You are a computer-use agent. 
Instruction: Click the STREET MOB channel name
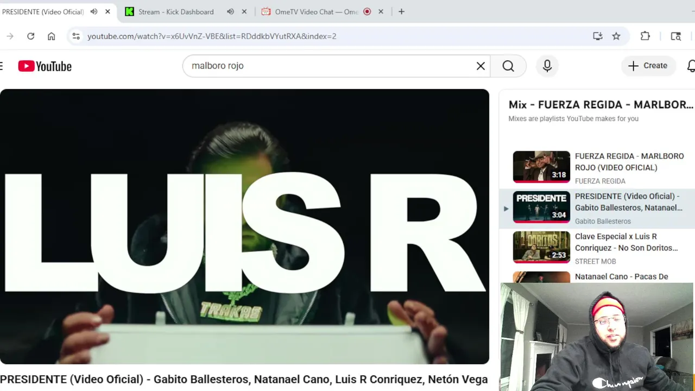tap(595, 261)
